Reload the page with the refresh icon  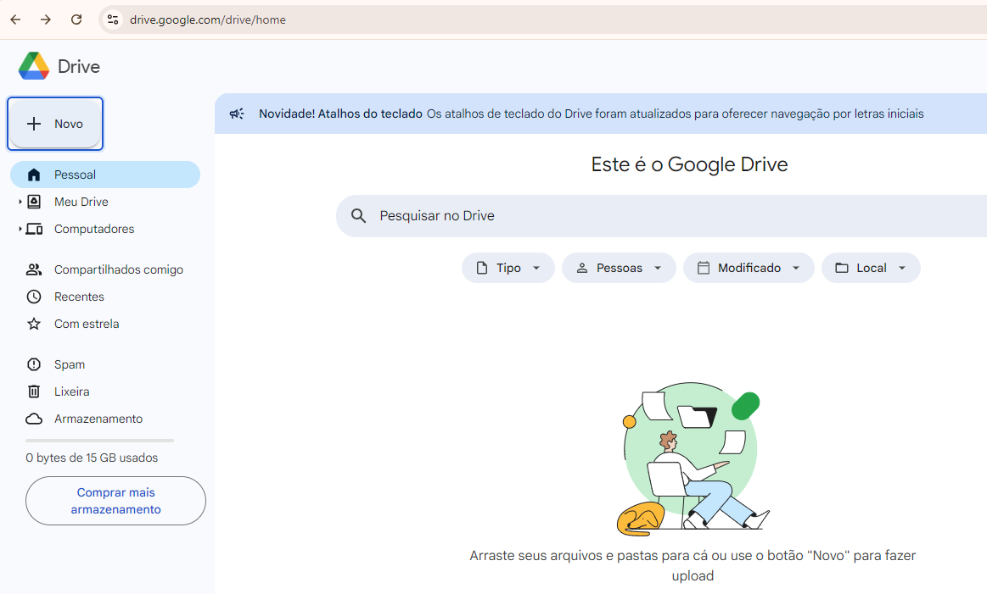click(x=76, y=19)
